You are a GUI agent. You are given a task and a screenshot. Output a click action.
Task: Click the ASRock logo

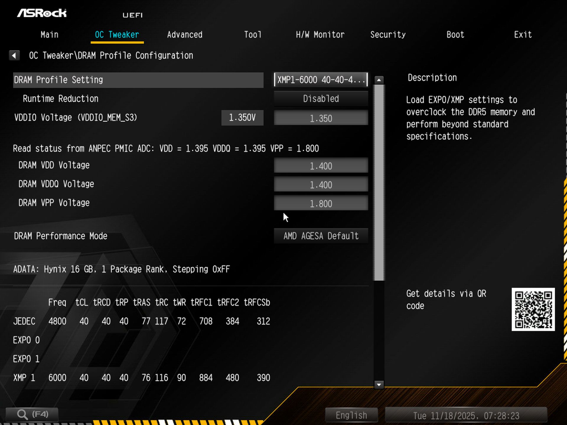click(x=42, y=13)
